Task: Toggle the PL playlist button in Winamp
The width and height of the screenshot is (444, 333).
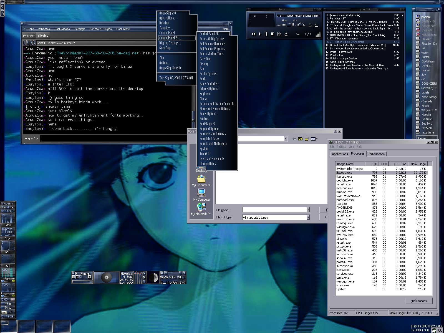Action: coord(316,25)
